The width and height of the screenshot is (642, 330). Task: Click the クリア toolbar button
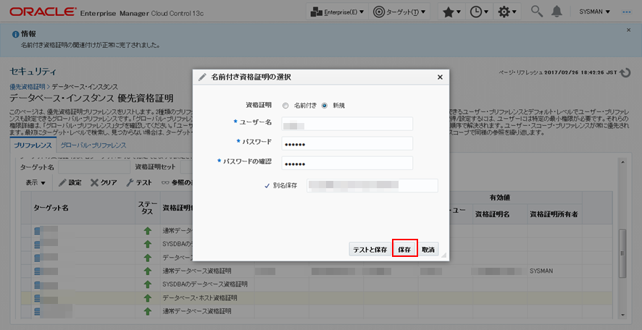coord(104,182)
